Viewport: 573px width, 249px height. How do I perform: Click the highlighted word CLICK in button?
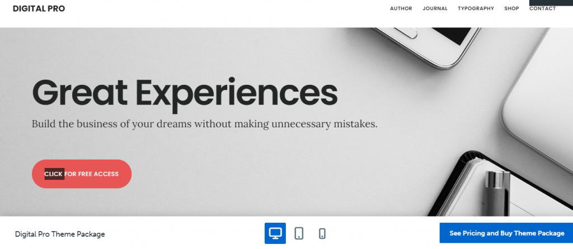click(54, 174)
